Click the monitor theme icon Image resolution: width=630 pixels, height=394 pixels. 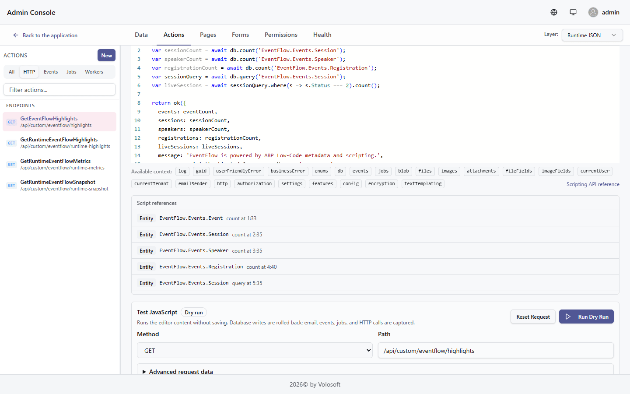573,12
